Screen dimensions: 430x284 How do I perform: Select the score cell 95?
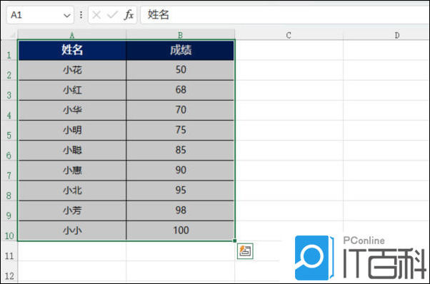pyautogui.click(x=180, y=191)
